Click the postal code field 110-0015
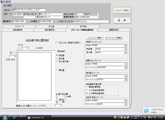The image size is (165, 120). coord(17,14)
